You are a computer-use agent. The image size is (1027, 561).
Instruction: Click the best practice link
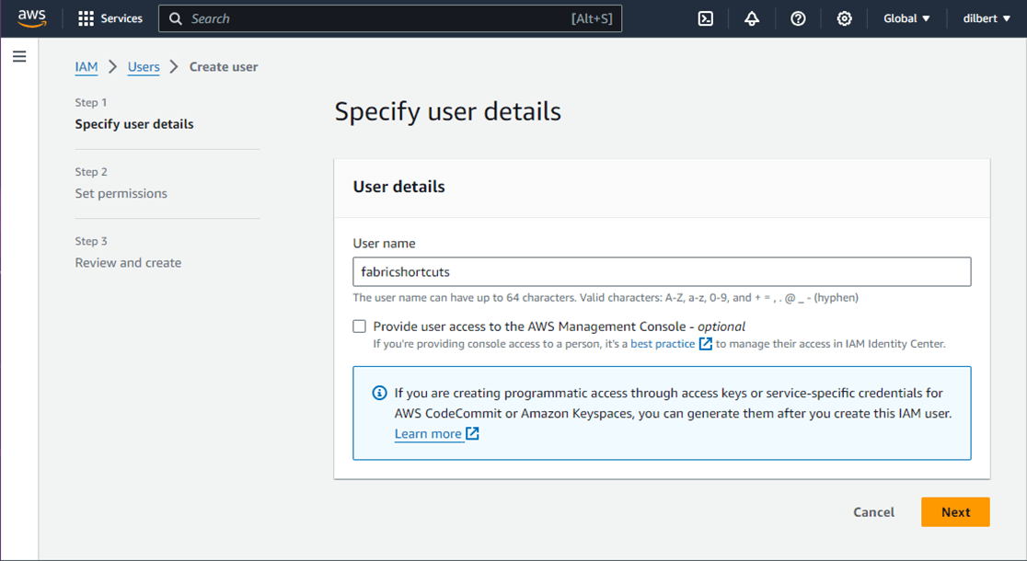click(663, 344)
